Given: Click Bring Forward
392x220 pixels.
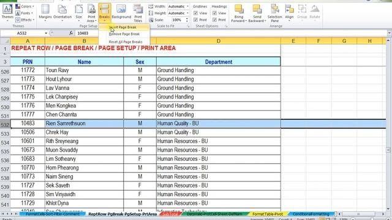Looking at the screenshot, I should 239,13.
